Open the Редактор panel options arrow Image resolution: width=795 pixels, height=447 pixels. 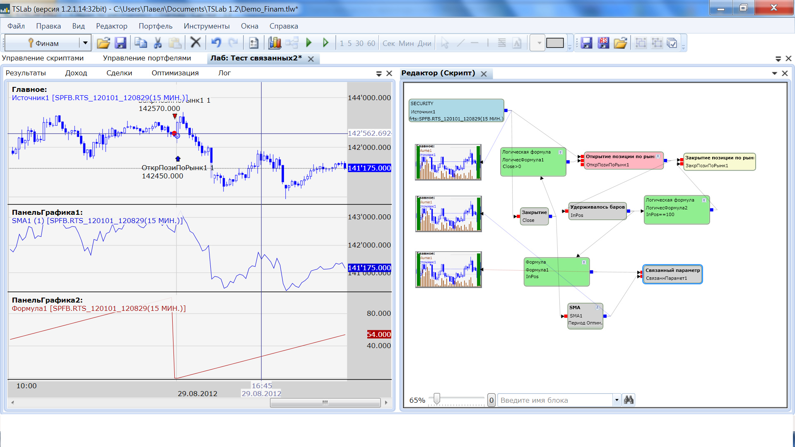pyautogui.click(x=774, y=73)
